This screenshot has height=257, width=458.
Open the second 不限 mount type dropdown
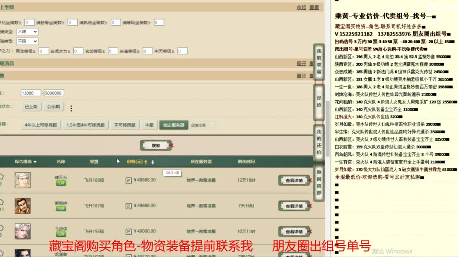[28, 41]
